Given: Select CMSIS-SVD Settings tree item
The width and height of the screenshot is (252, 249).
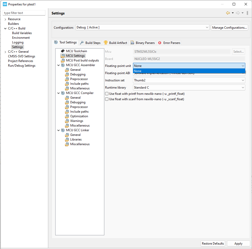Looking at the screenshot, I should click(x=21, y=56).
